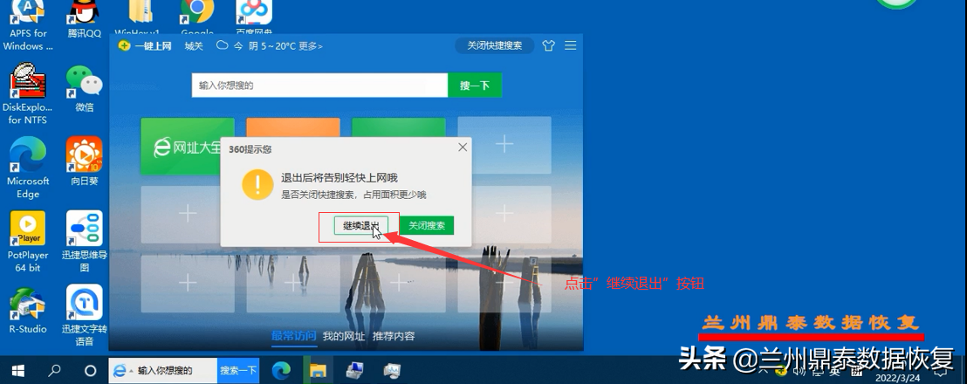Open Edge from the taskbar
This screenshot has width=967, height=384.
(281, 370)
